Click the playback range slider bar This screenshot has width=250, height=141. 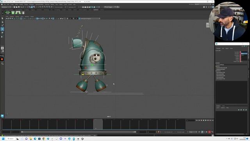point(79,132)
